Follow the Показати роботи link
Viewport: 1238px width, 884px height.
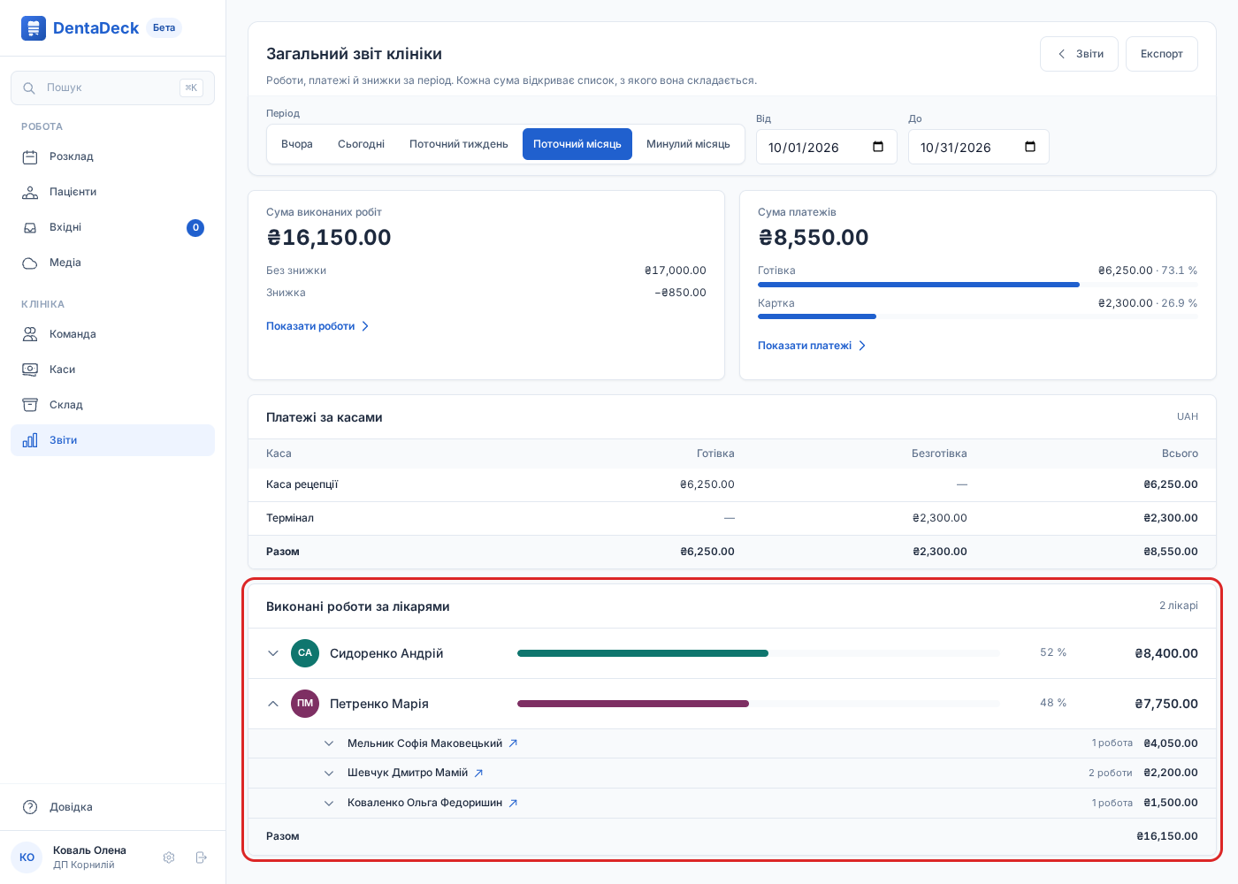pos(317,326)
